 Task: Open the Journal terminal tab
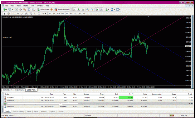click(61, 111)
